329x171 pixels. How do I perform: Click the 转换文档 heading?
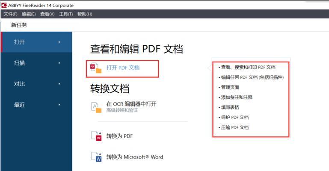[x=110, y=88]
